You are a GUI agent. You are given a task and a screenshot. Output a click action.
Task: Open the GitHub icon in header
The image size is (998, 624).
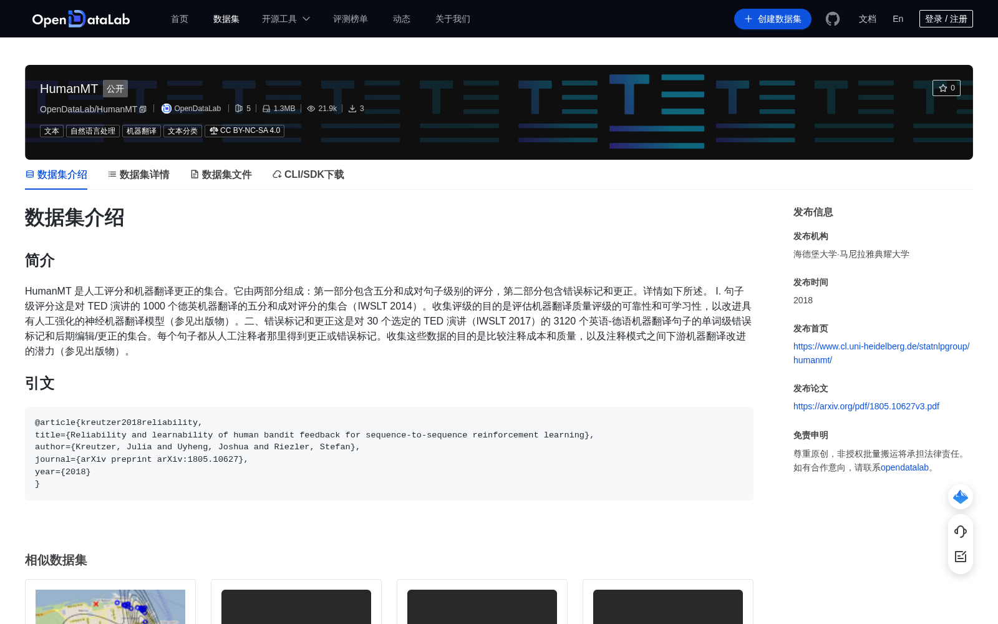point(833,19)
